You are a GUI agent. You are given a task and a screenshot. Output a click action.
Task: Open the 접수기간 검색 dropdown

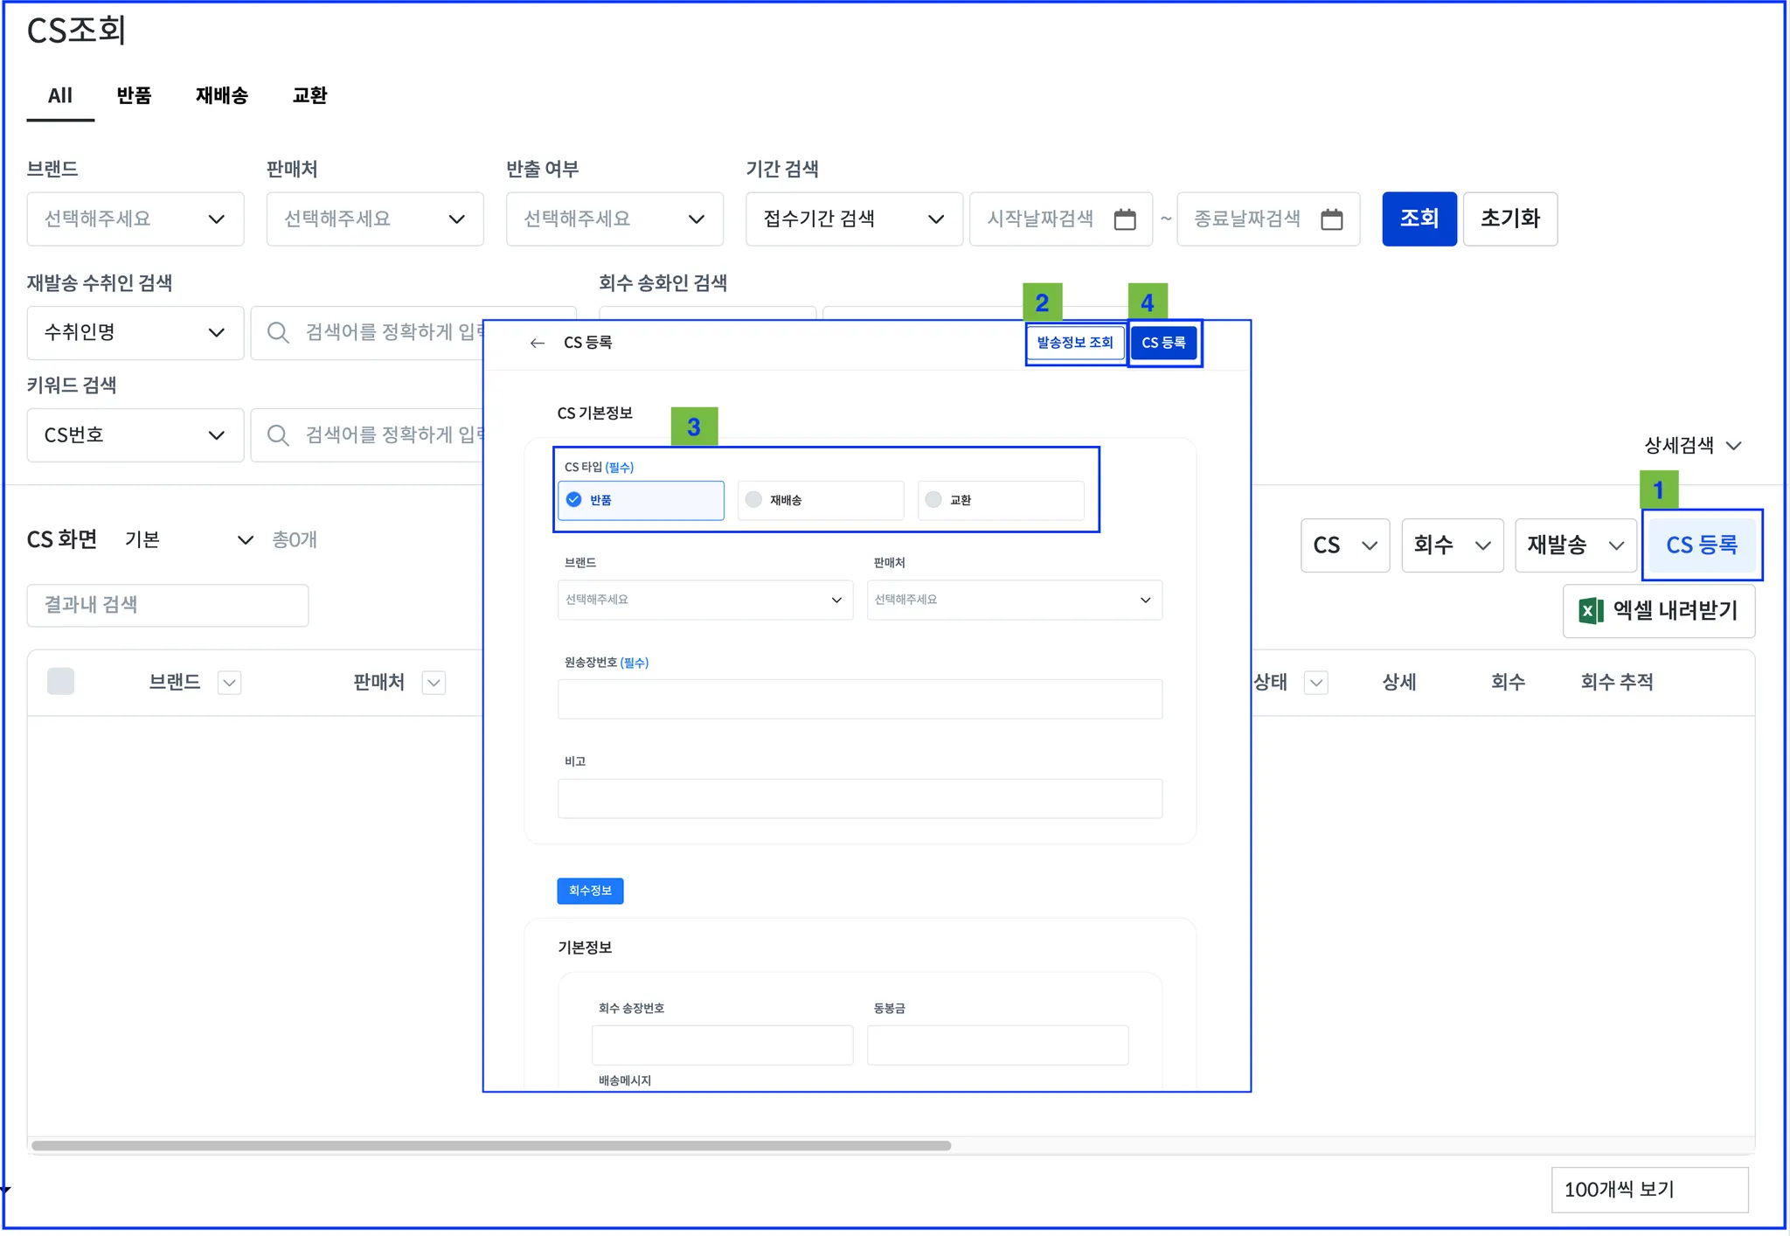[853, 219]
